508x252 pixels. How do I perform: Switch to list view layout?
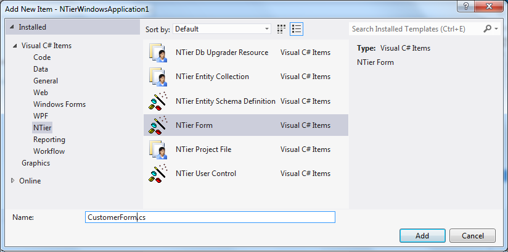pyautogui.click(x=297, y=29)
